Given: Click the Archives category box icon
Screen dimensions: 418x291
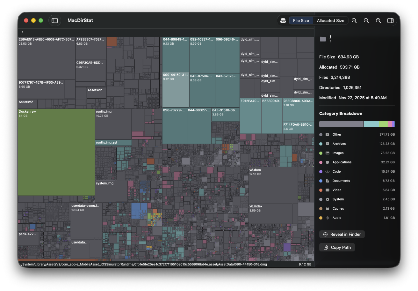Looking at the screenshot, I should 327,144.
